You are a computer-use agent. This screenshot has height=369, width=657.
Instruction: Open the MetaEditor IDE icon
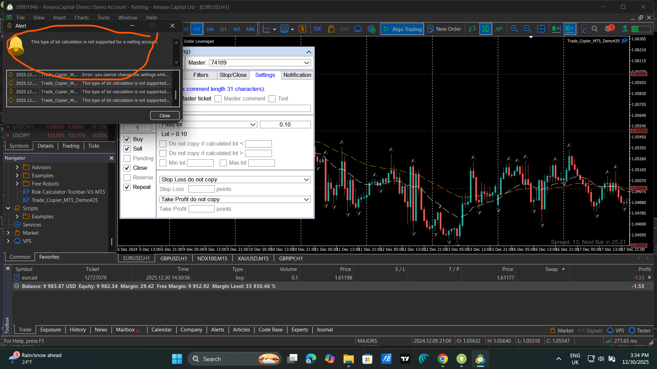[318, 29]
